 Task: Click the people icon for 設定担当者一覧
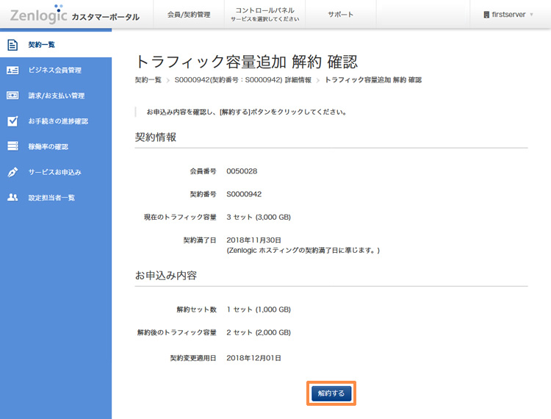pyautogui.click(x=12, y=197)
